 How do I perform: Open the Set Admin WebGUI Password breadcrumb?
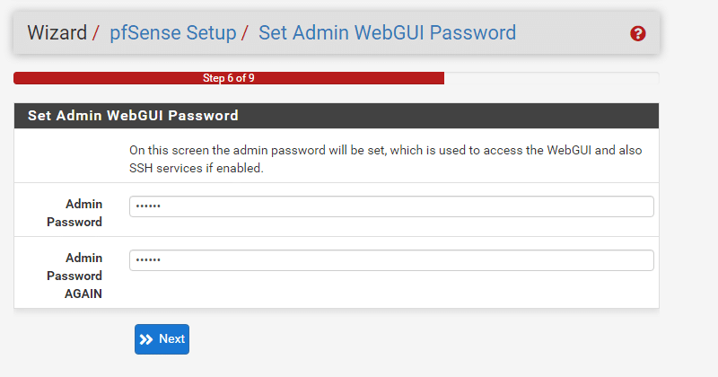(387, 33)
